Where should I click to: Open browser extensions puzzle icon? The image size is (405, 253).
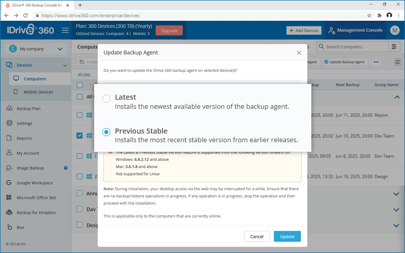click(379, 16)
